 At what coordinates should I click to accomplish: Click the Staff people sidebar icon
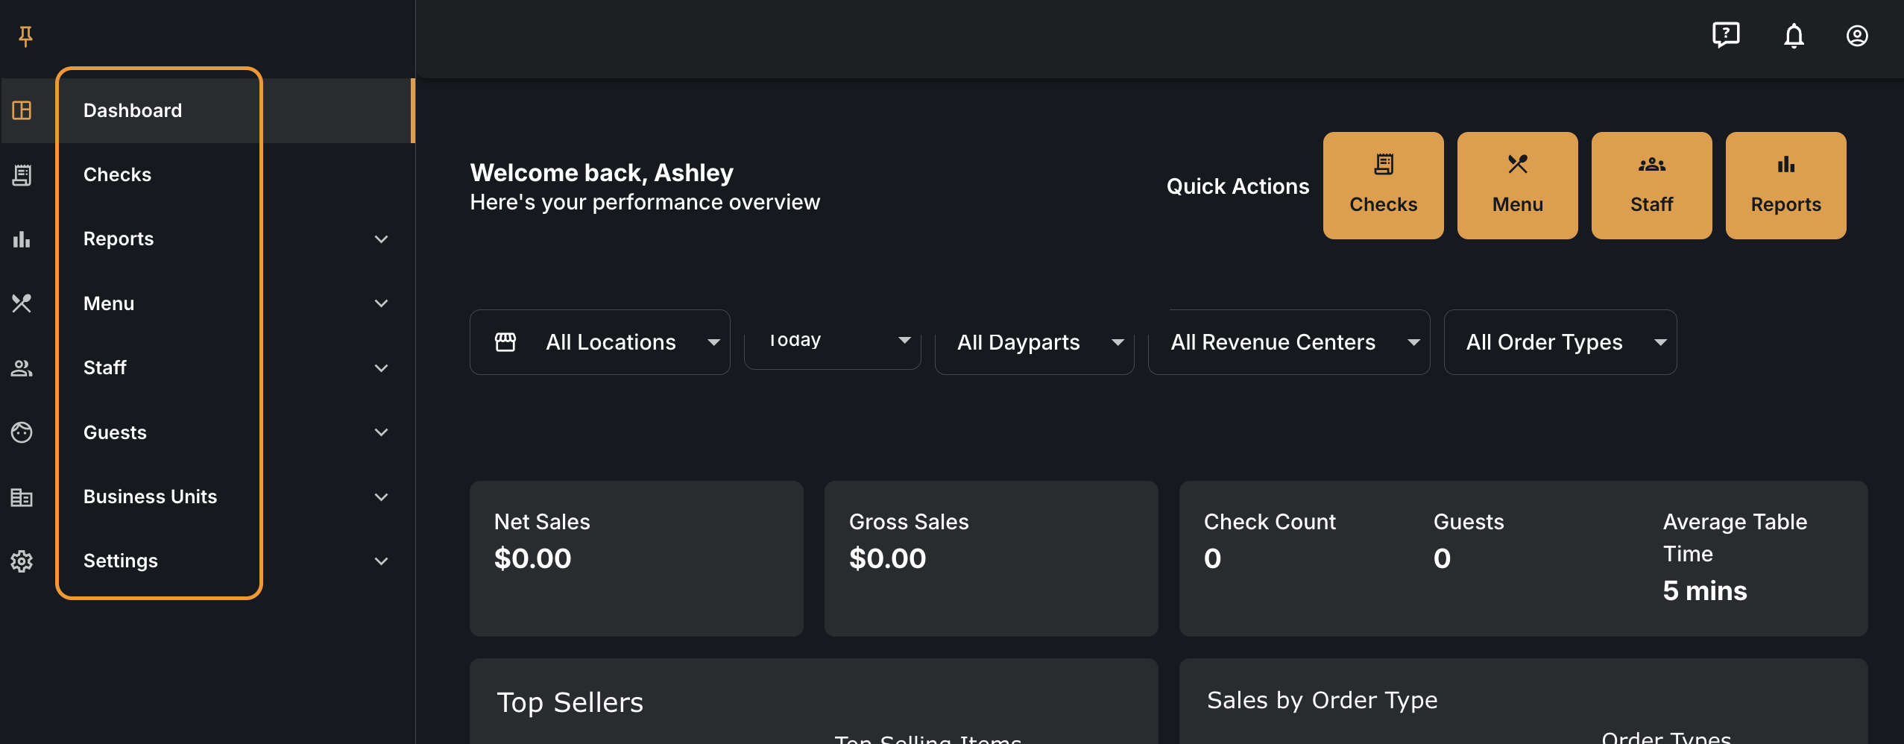click(22, 368)
